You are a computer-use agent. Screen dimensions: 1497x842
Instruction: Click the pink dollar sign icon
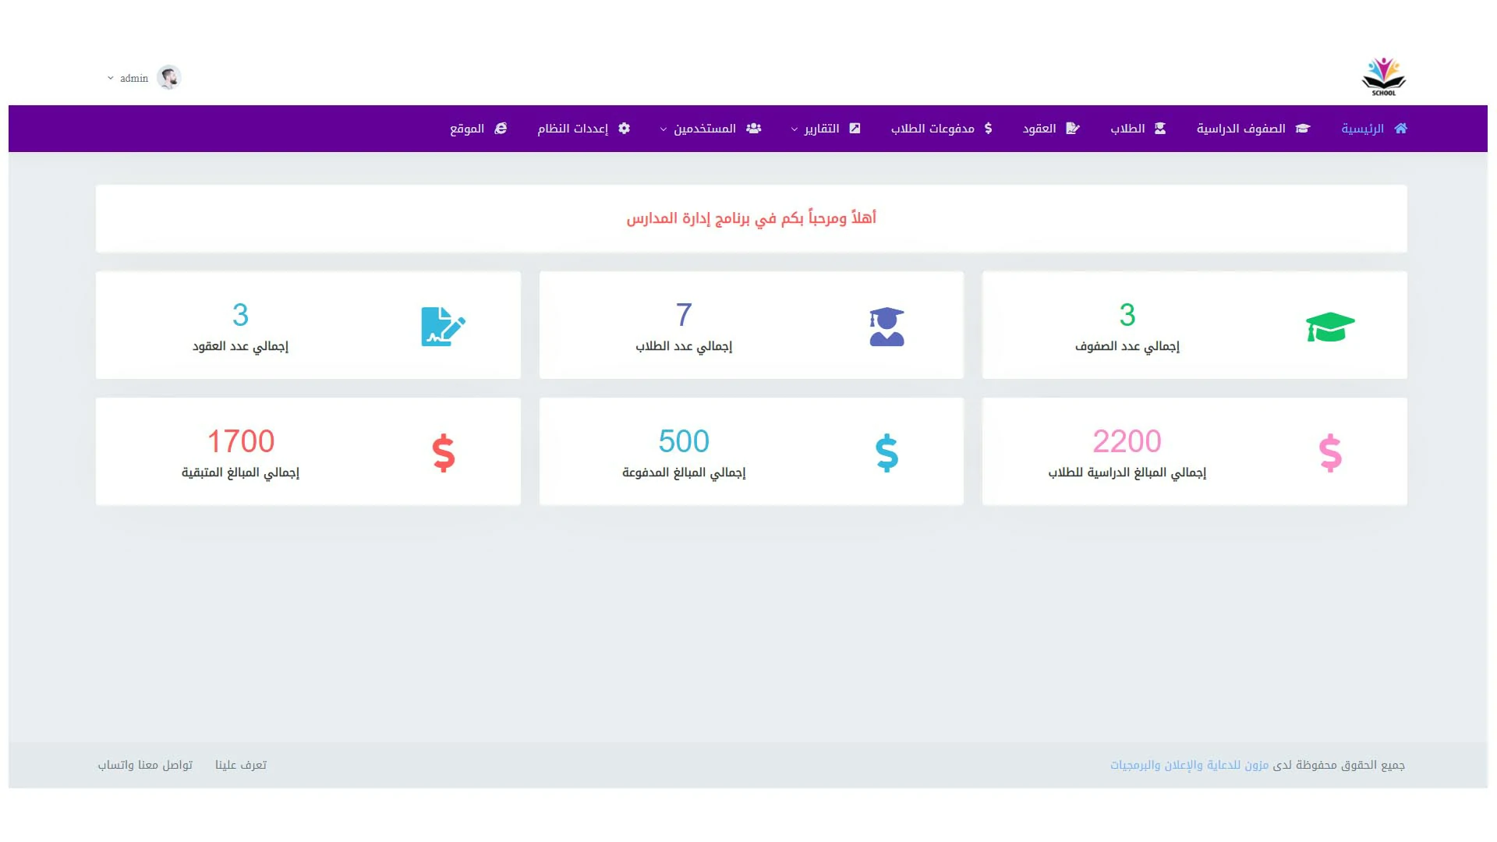point(1330,453)
